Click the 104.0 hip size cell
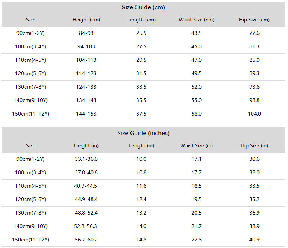 pos(254,114)
